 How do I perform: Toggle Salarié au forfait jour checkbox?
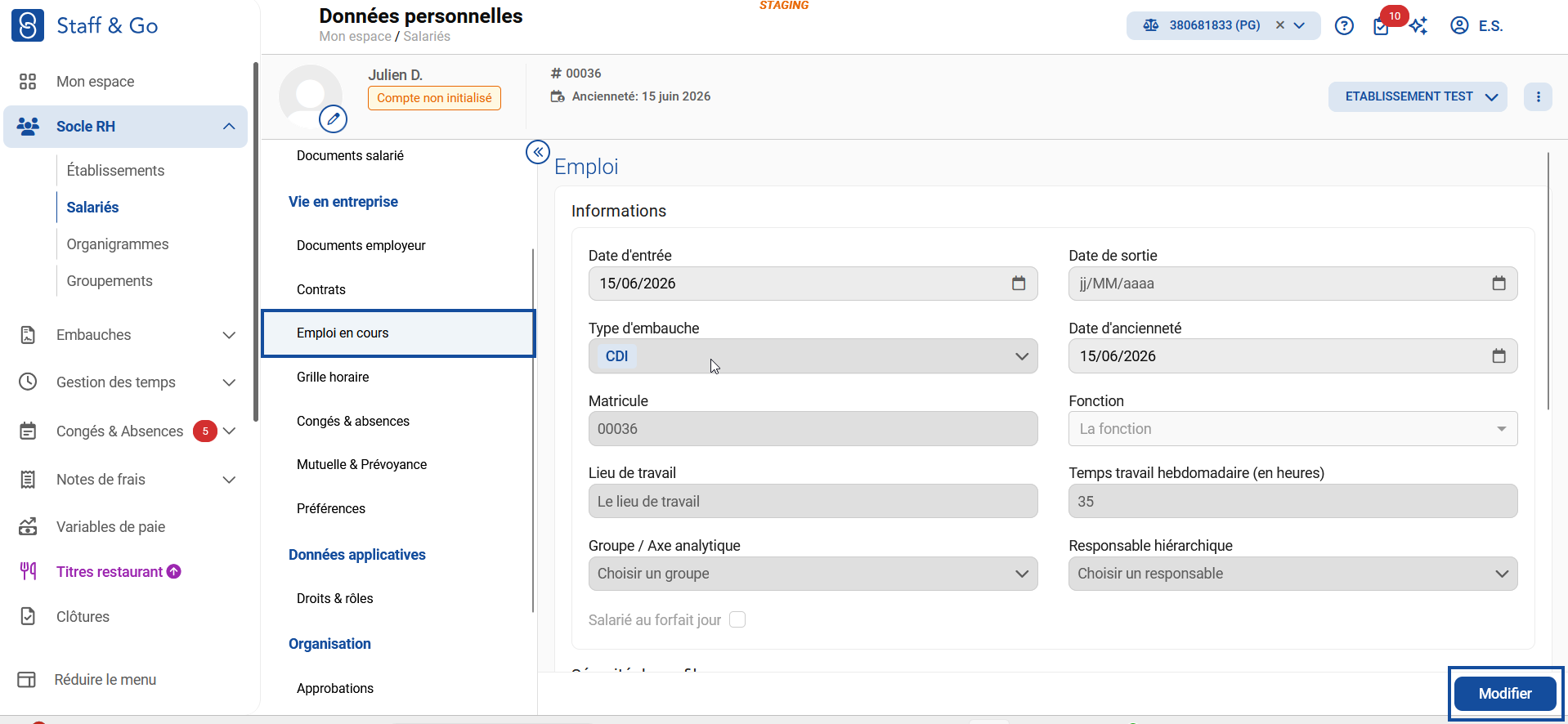[x=737, y=619]
